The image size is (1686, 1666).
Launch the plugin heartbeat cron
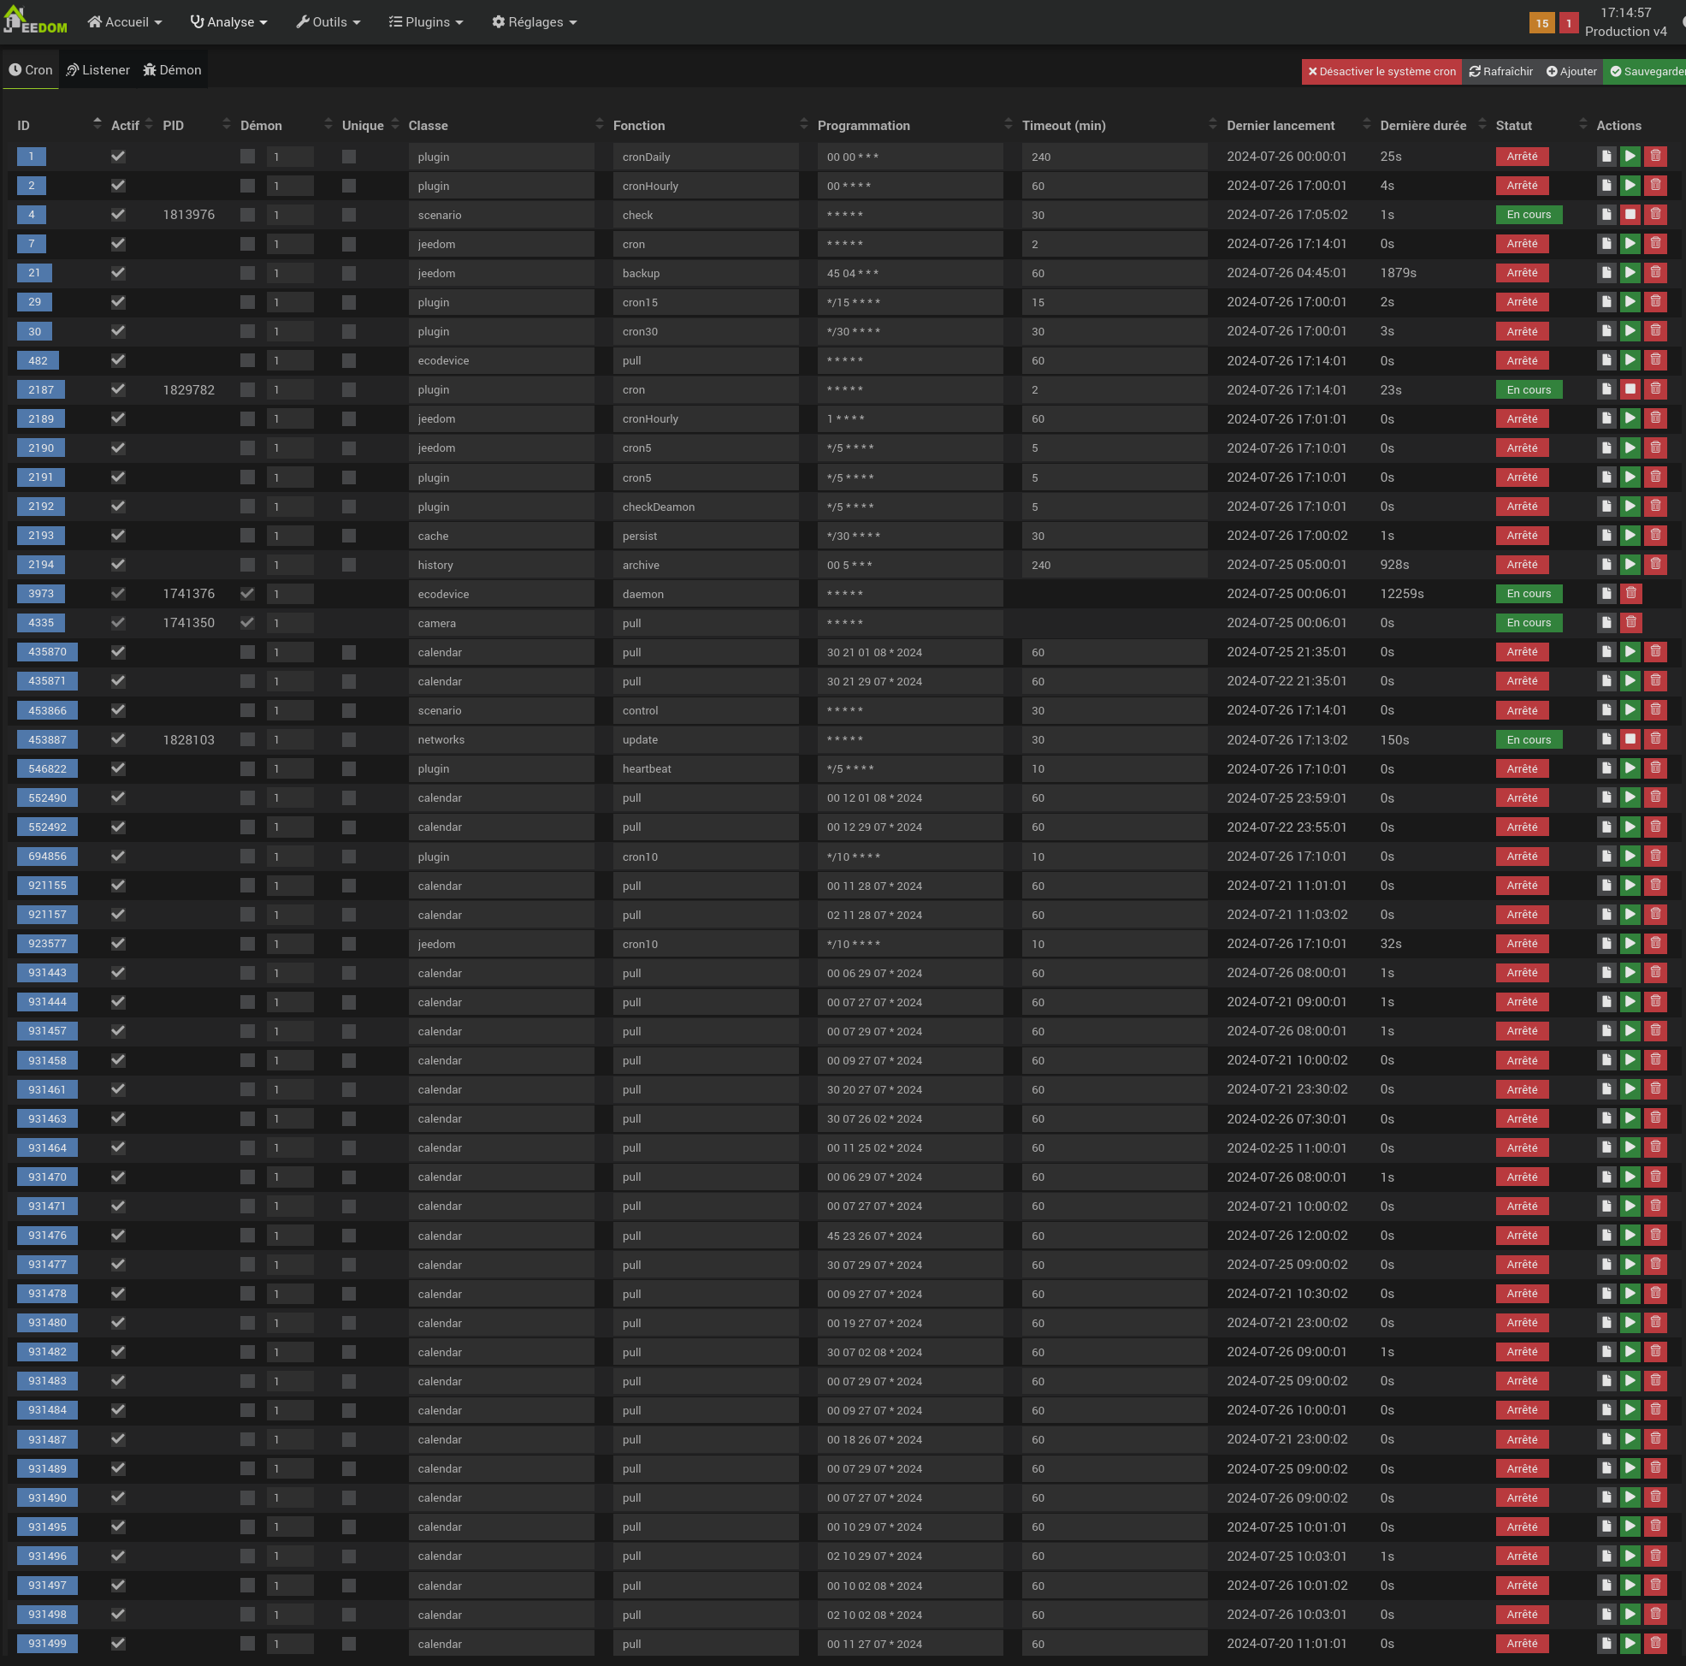click(x=1630, y=768)
